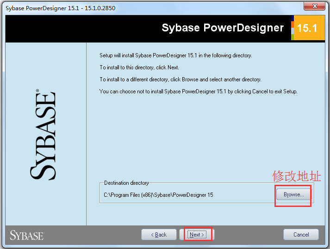Click the red 修改地址 annotation text

[296, 176]
